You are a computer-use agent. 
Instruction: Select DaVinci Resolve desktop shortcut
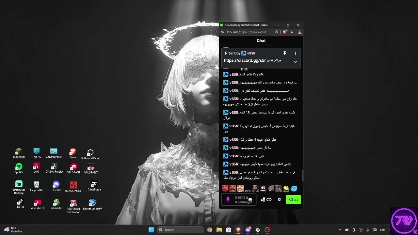click(54, 168)
